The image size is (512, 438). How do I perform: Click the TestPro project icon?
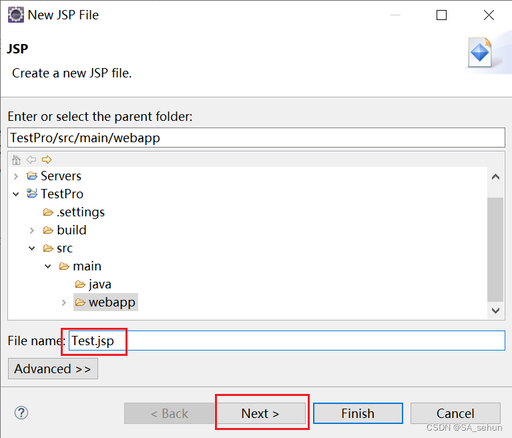point(32,194)
